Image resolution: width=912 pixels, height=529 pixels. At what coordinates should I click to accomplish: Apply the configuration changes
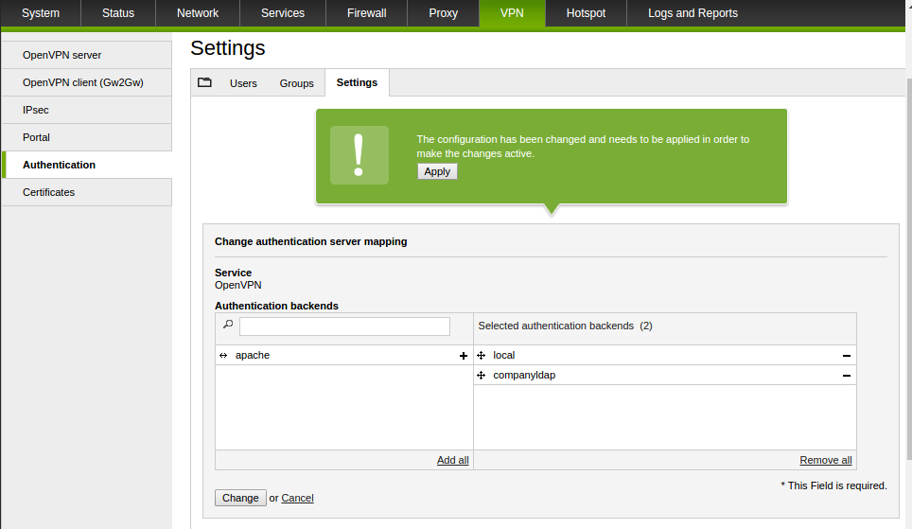pyautogui.click(x=437, y=171)
